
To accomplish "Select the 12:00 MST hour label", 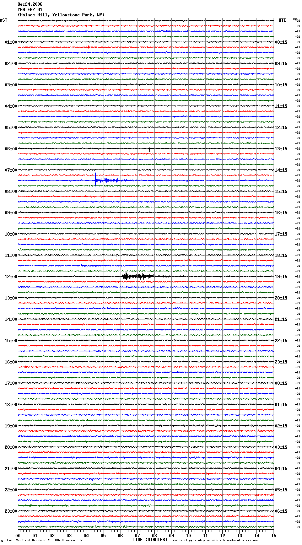I will (11, 277).
